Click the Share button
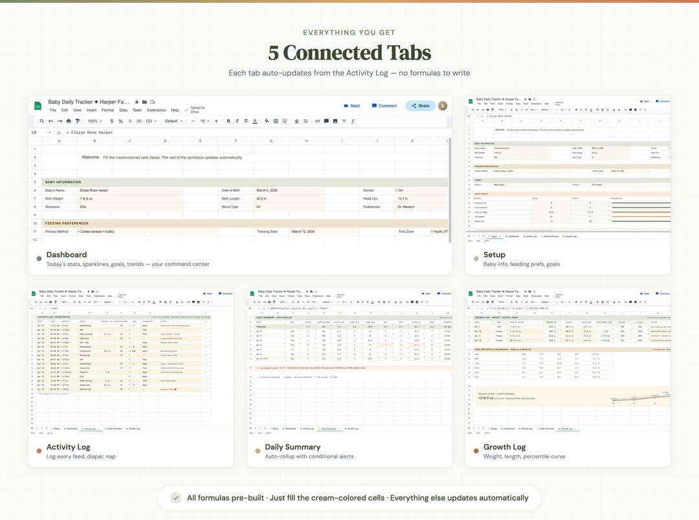699x520 pixels. point(419,105)
